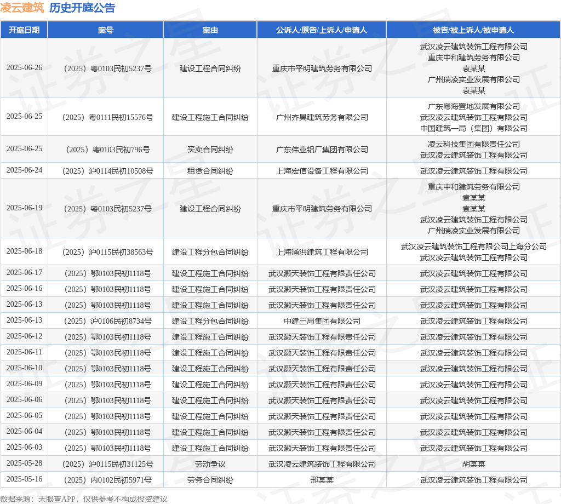561x504 pixels.
Task: Select the 租赁合同纠纷 cause cell
Action: pyautogui.click(x=210, y=171)
